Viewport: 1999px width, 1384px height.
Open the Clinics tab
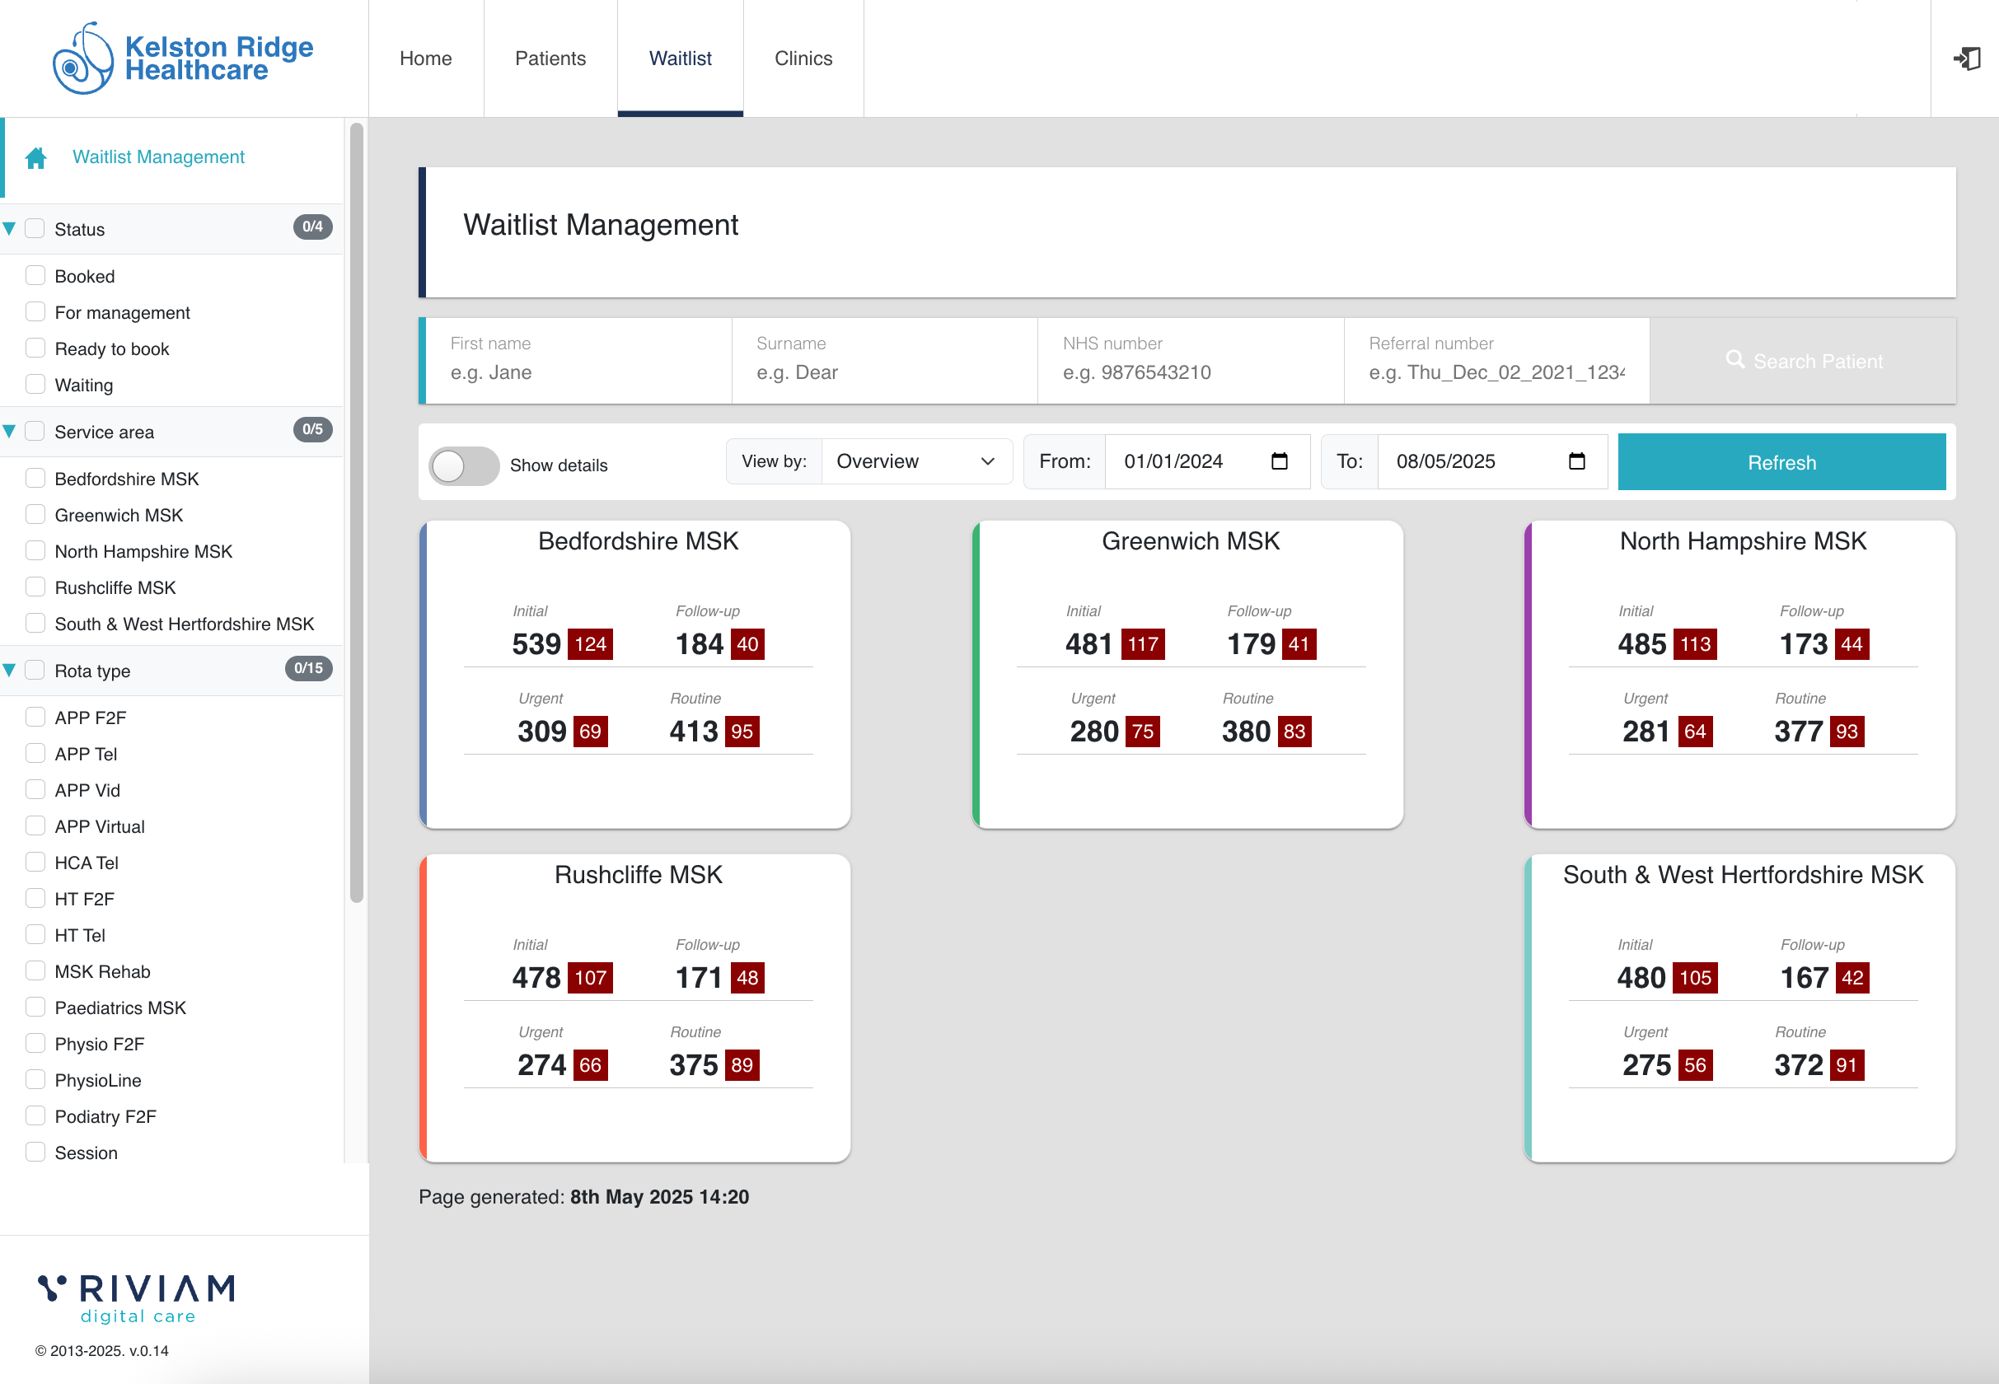coord(803,59)
